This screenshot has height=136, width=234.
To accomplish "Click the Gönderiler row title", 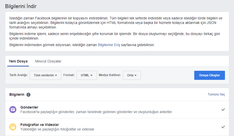I will [29, 107].
